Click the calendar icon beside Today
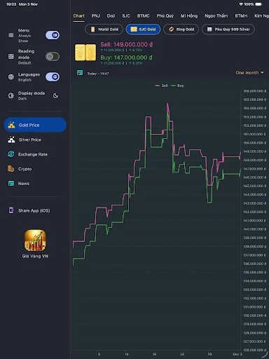This screenshot has height=359, width=269. [x=80, y=73]
